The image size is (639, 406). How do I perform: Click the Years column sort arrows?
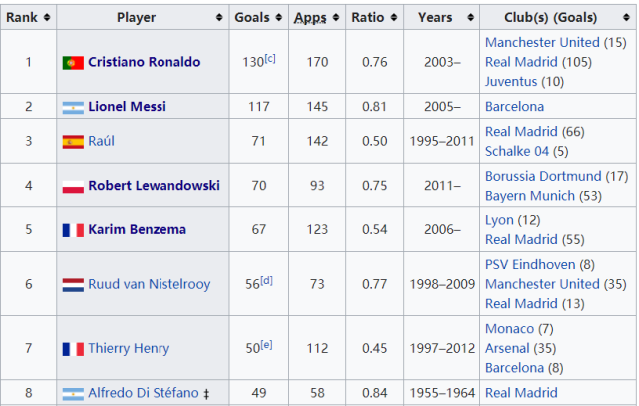coord(471,17)
